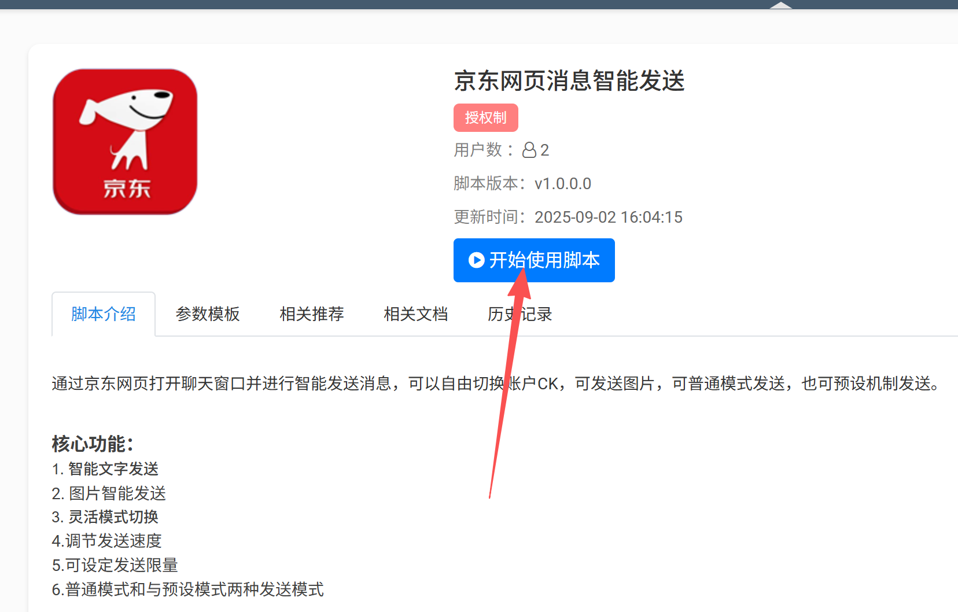The width and height of the screenshot is (958, 612).
Task: Click list item 6.普通模式和与预设模式两种发送模式
Action: 188,590
